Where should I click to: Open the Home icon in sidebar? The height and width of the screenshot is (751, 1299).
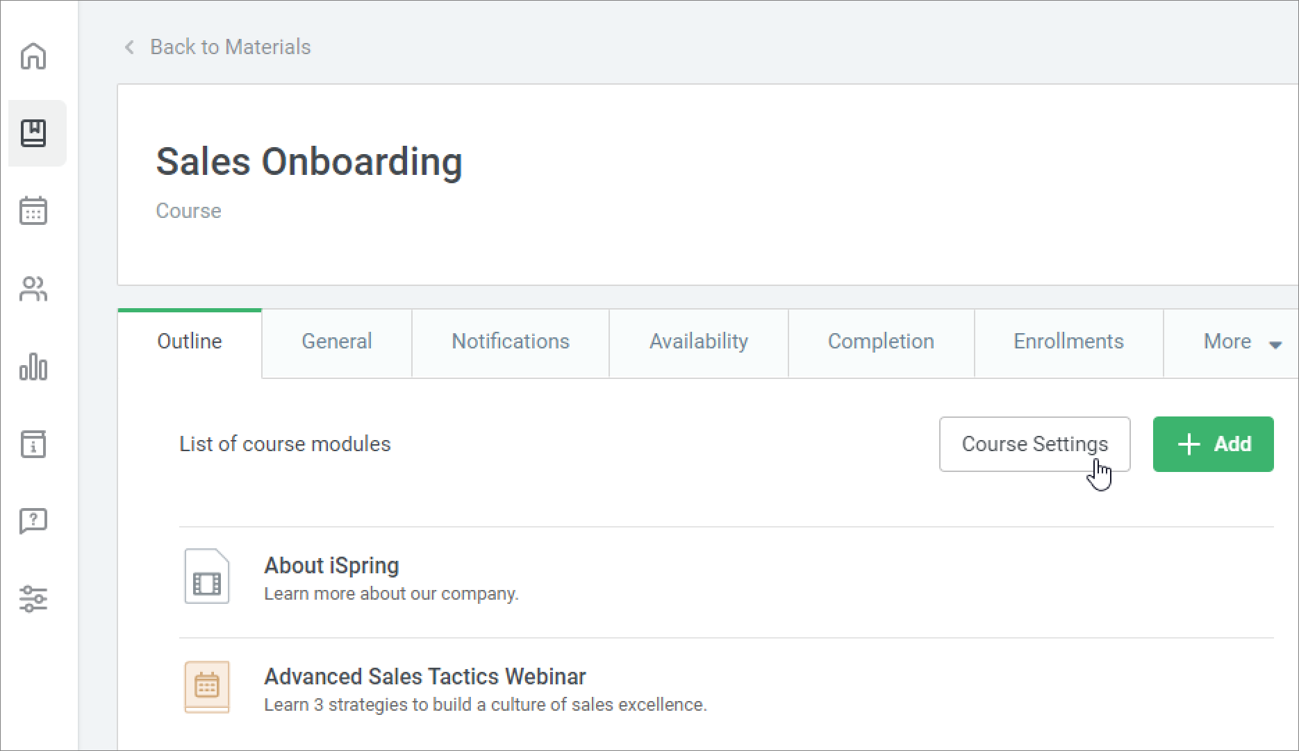(x=33, y=56)
